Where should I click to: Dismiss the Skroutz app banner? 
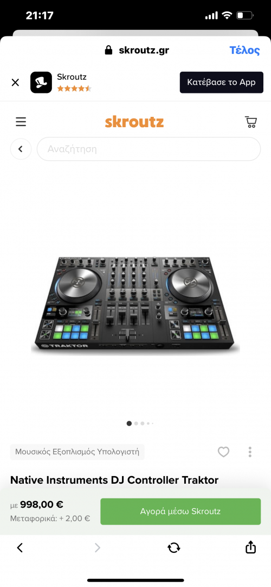[x=15, y=83]
